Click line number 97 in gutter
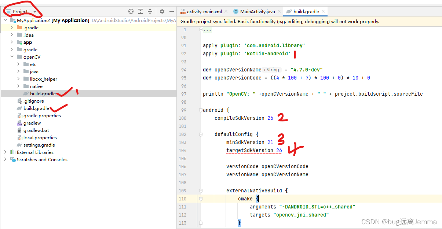This screenshot has width=442, height=229. click(184, 94)
